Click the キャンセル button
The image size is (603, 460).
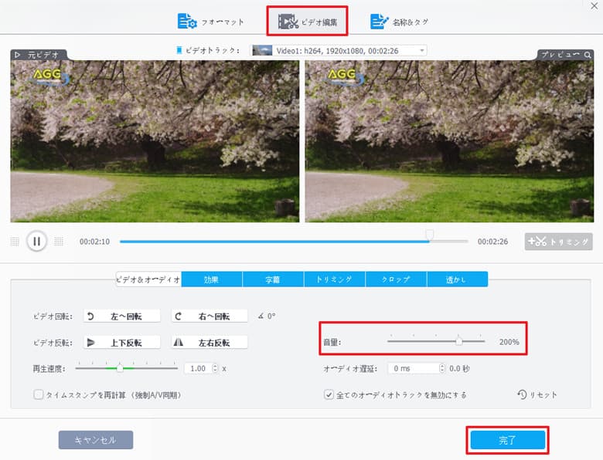click(x=96, y=440)
